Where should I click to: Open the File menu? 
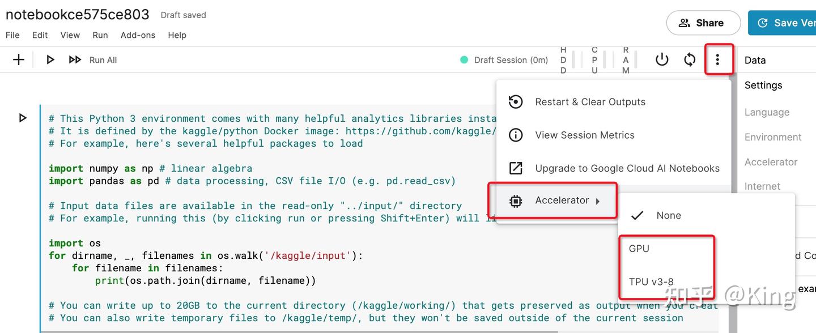[x=12, y=35]
